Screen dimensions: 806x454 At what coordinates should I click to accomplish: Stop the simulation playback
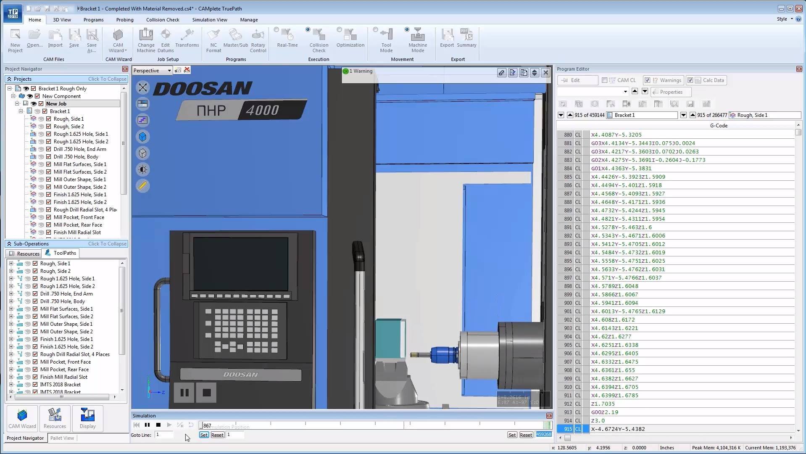158,425
